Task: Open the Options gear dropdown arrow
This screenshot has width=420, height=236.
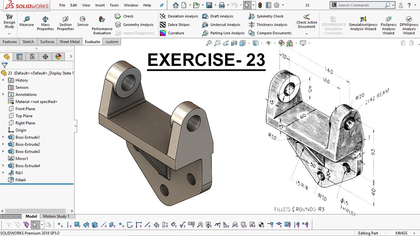Action: click(x=283, y=5)
